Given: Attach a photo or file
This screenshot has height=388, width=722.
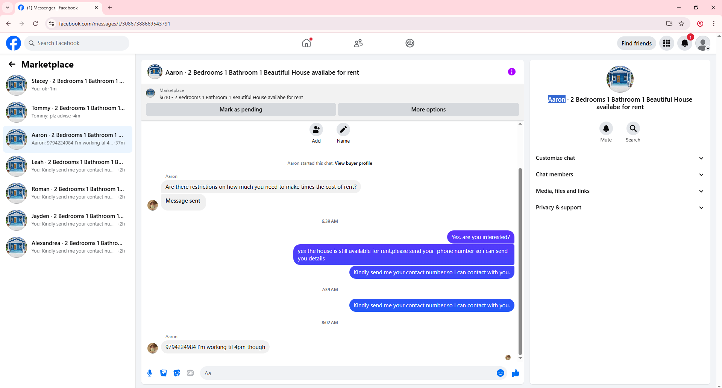Looking at the screenshot, I should [x=163, y=373].
